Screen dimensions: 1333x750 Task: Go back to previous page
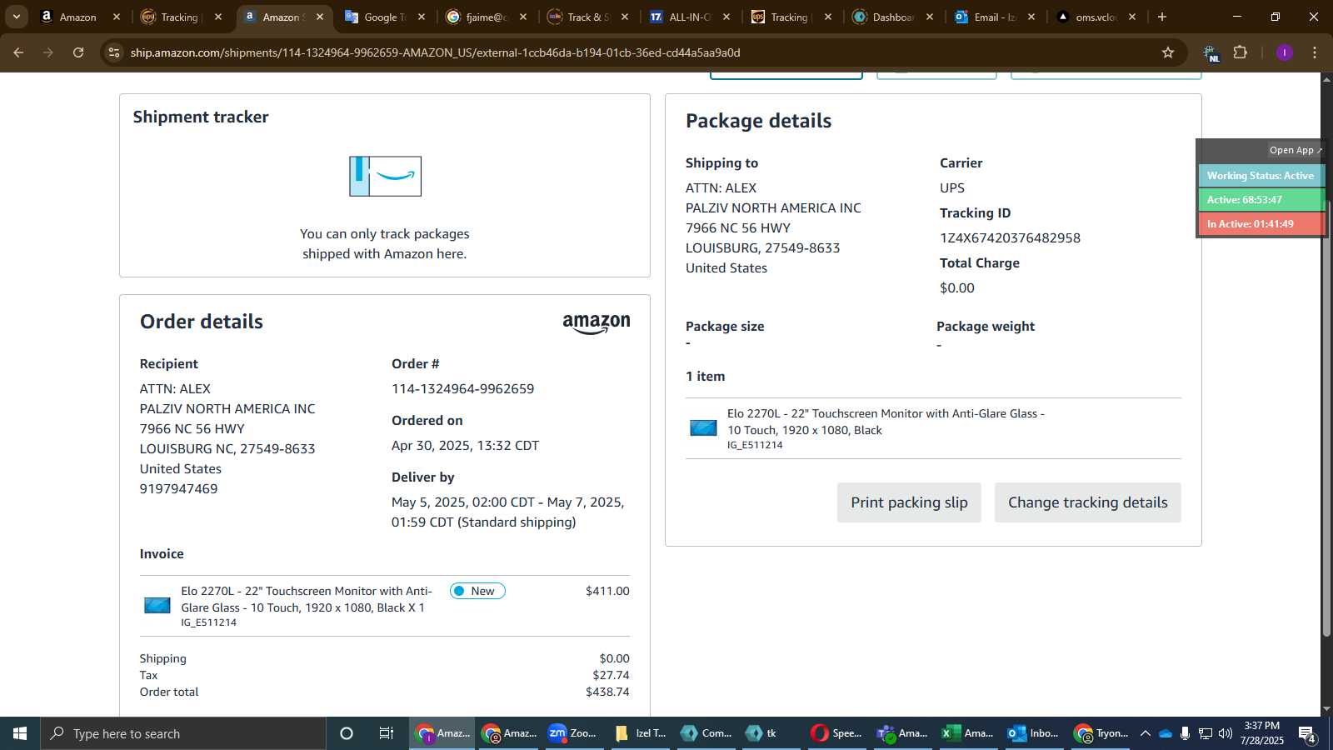[18, 52]
